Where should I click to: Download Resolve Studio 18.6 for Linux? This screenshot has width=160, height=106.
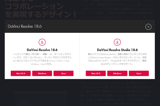(x=139, y=73)
